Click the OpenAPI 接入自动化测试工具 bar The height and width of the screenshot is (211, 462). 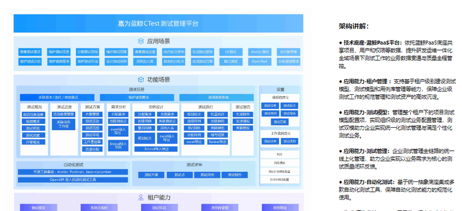[x=73, y=180]
